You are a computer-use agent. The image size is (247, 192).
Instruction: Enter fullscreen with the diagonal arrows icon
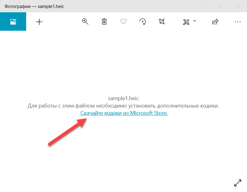(238, 183)
